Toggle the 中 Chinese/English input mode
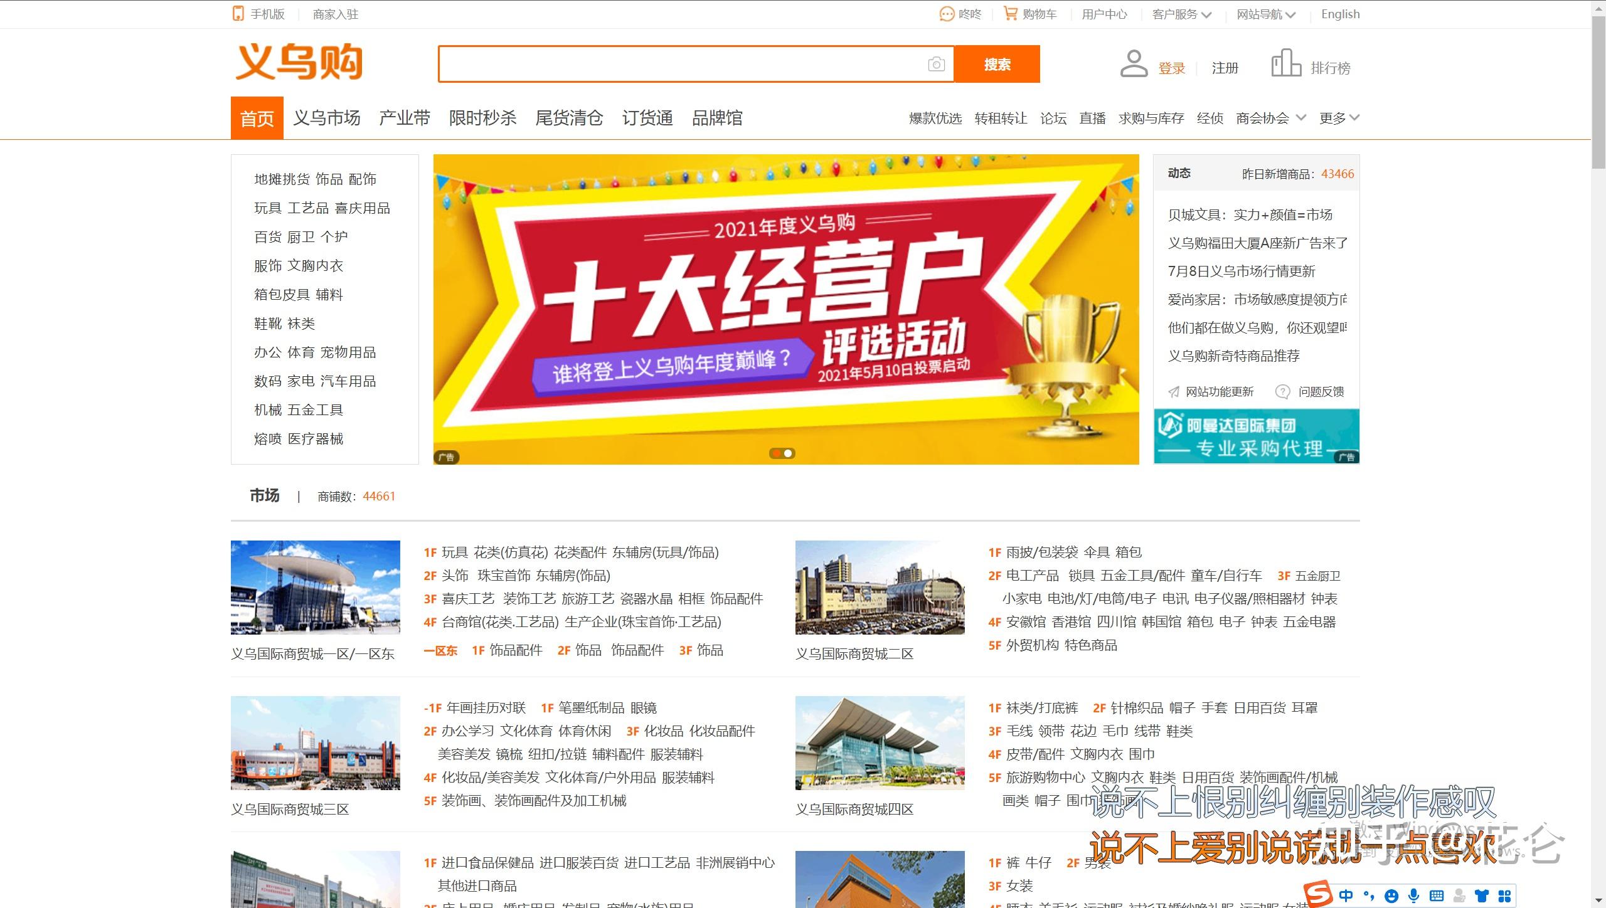 coord(1346,895)
